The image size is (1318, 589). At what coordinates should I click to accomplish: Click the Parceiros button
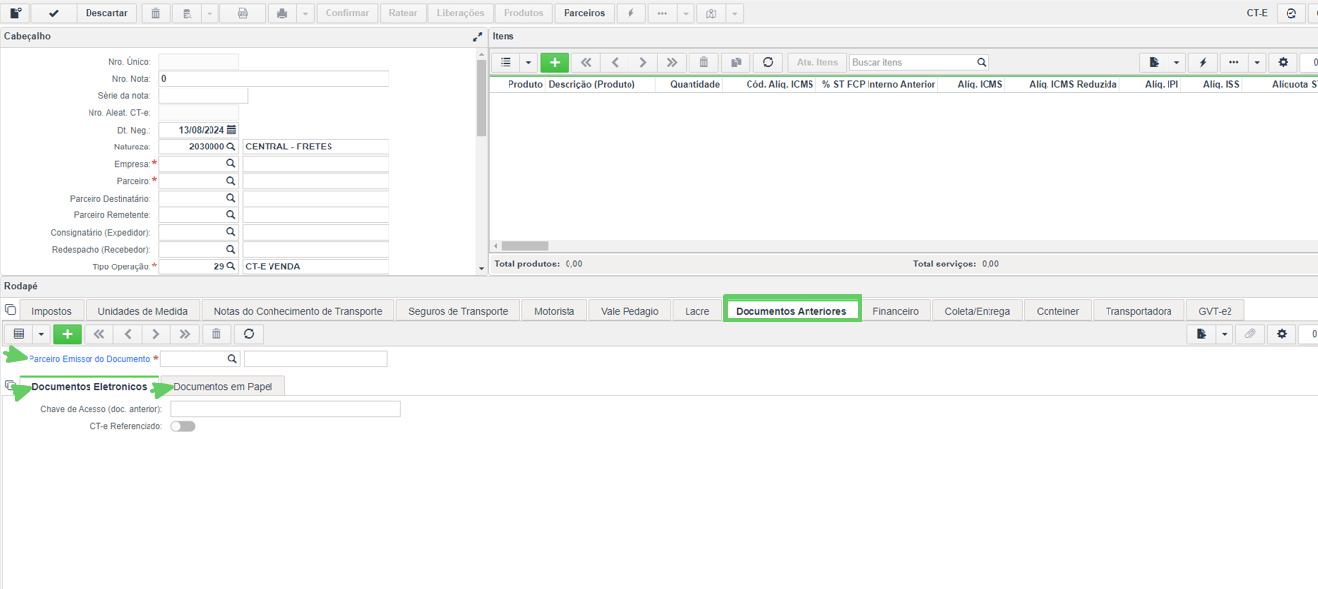tap(584, 13)
